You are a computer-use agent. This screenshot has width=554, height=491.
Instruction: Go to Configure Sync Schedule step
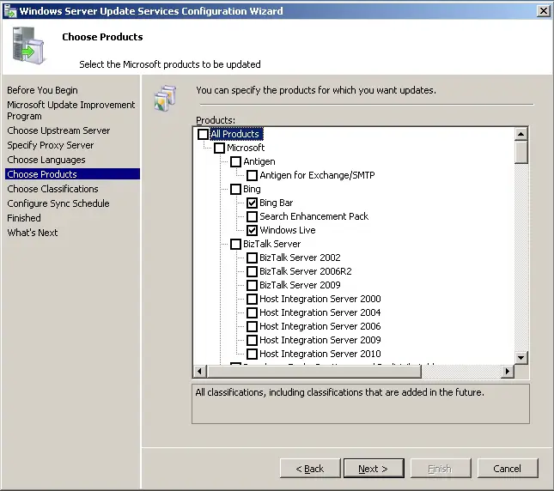[58, 203]
